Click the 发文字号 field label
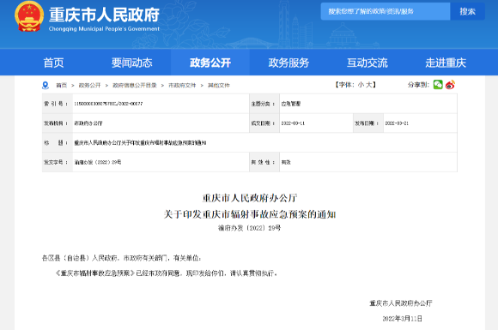 pos(55,162)
